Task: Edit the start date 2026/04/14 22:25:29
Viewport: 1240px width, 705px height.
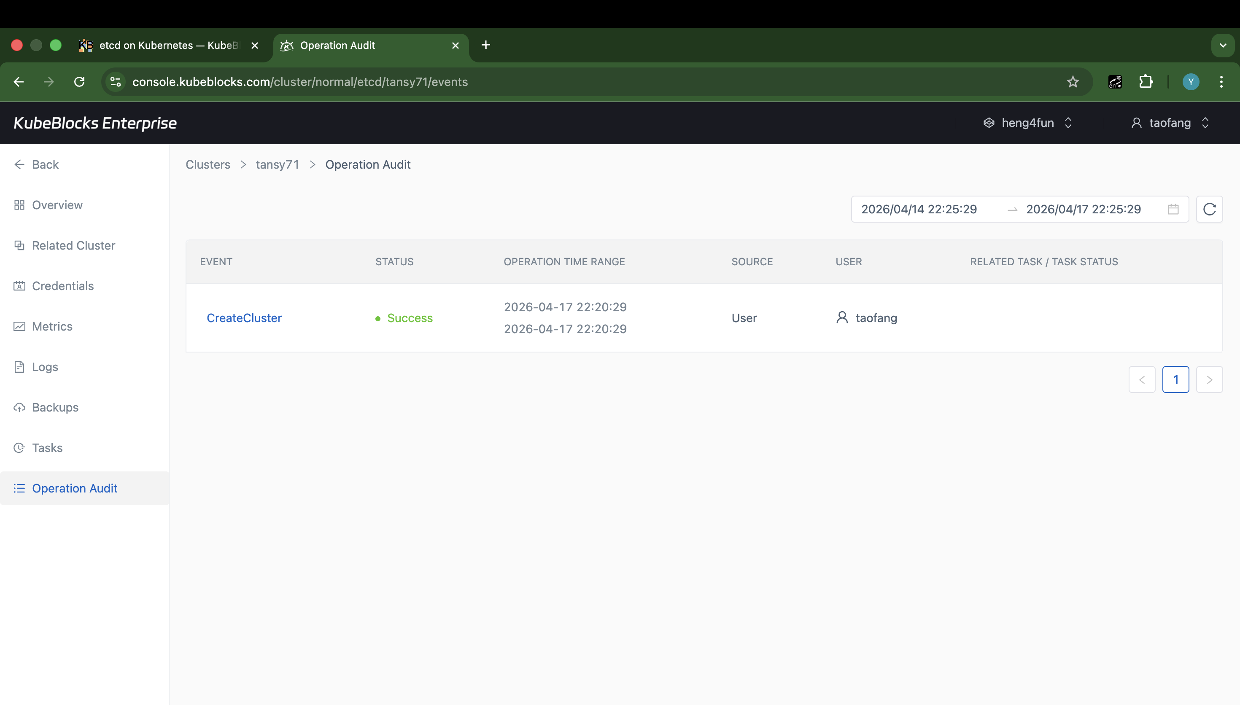Action: point(919,209)
